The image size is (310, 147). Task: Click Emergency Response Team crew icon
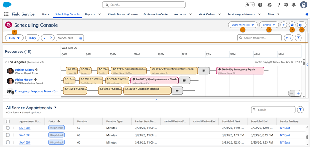pos(10,91)
